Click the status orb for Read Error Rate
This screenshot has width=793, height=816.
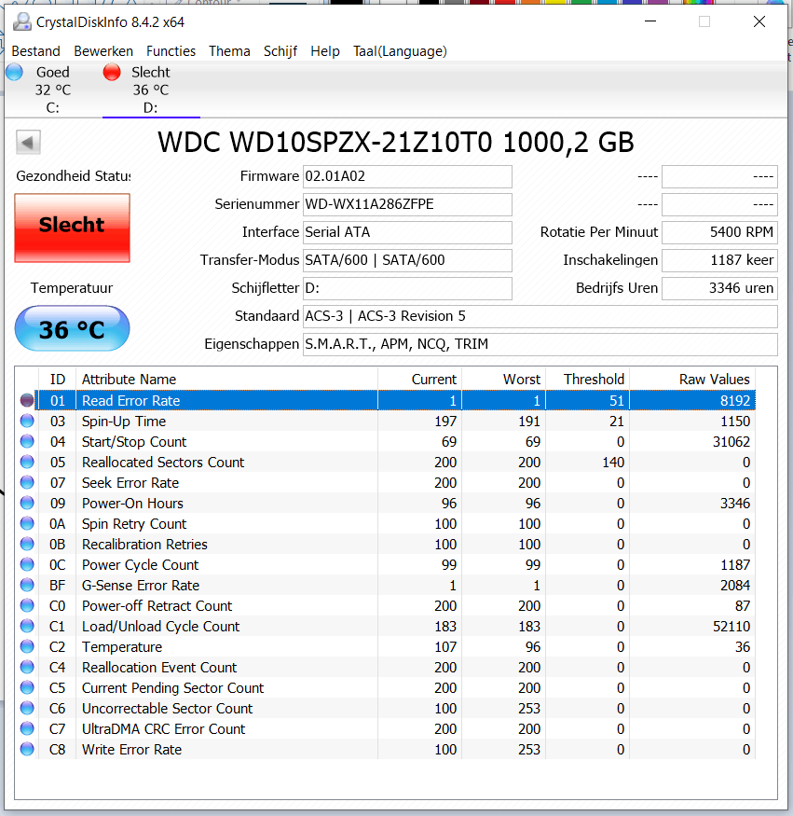click(27, 400)
